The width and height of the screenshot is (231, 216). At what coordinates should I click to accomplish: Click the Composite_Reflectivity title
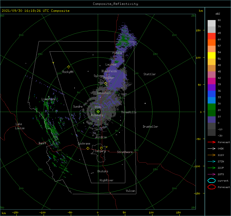click(115, 4)
